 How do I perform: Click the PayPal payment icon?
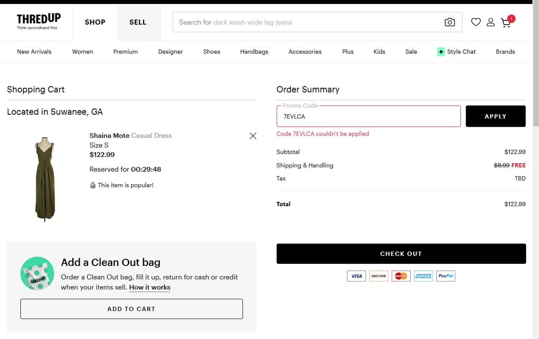[x=446, y=276]
